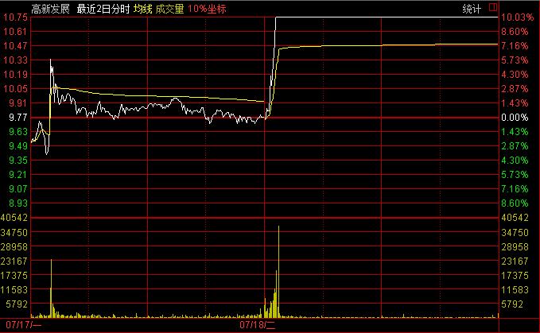Click the 10.47 price axis label

pos(15,46)
